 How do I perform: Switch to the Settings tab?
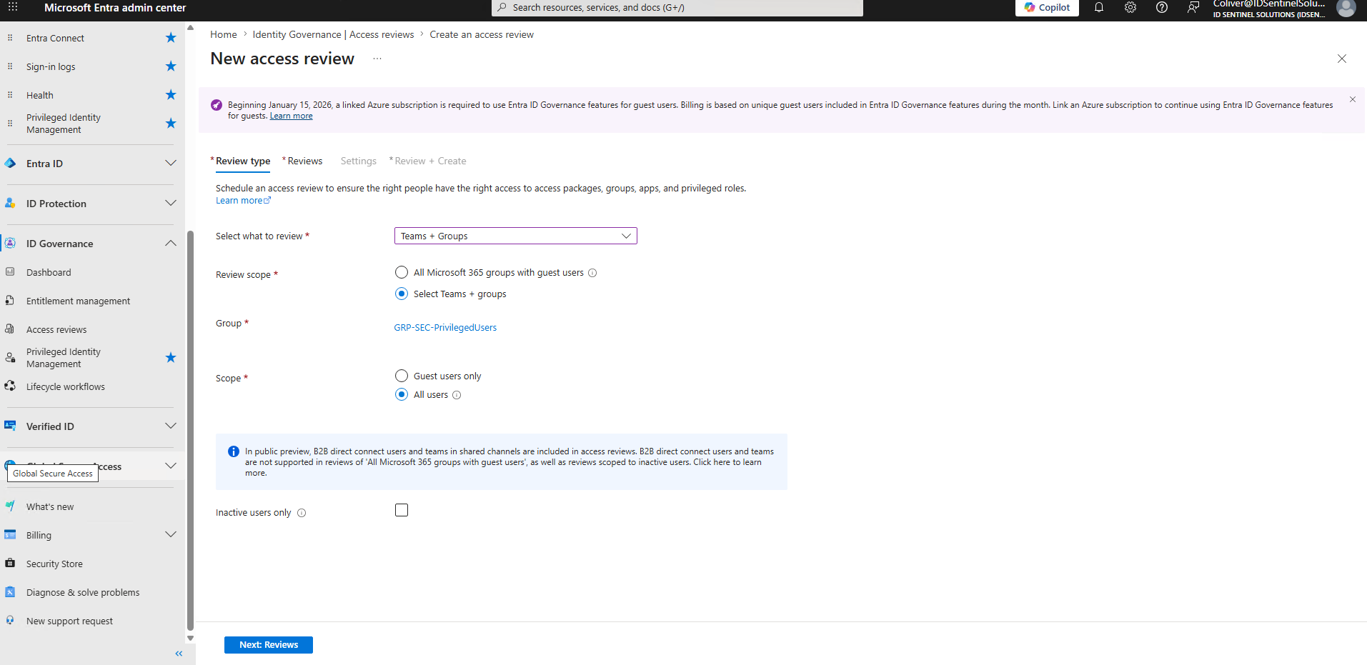coord(359,161)
